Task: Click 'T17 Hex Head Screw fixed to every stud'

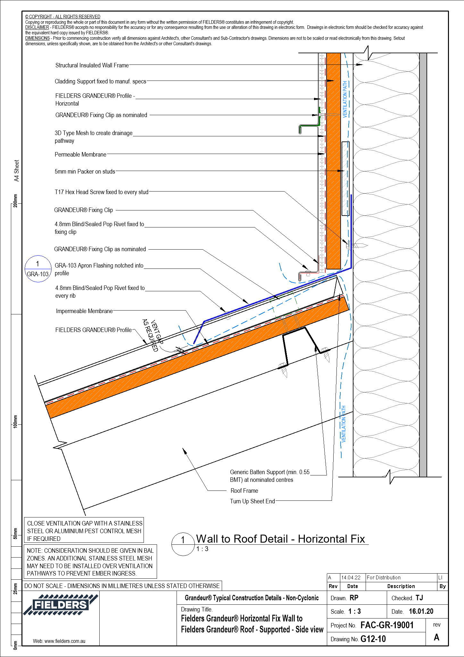Action: (102, 192)
